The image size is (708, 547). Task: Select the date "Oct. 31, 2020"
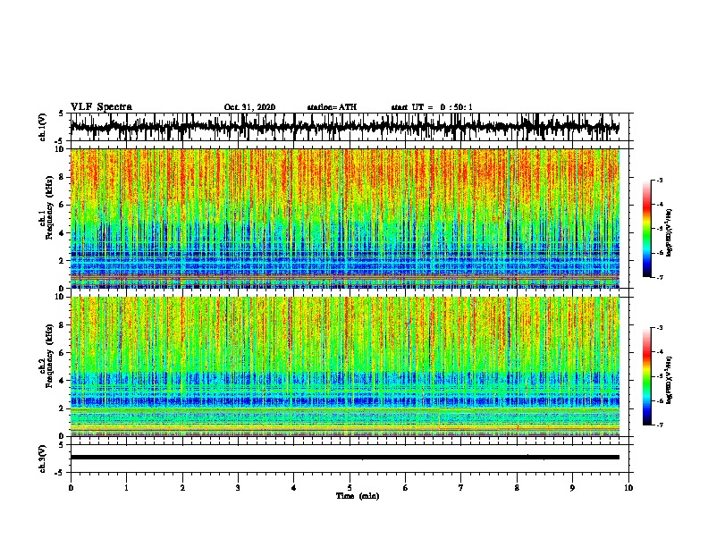tap(249, 107)
